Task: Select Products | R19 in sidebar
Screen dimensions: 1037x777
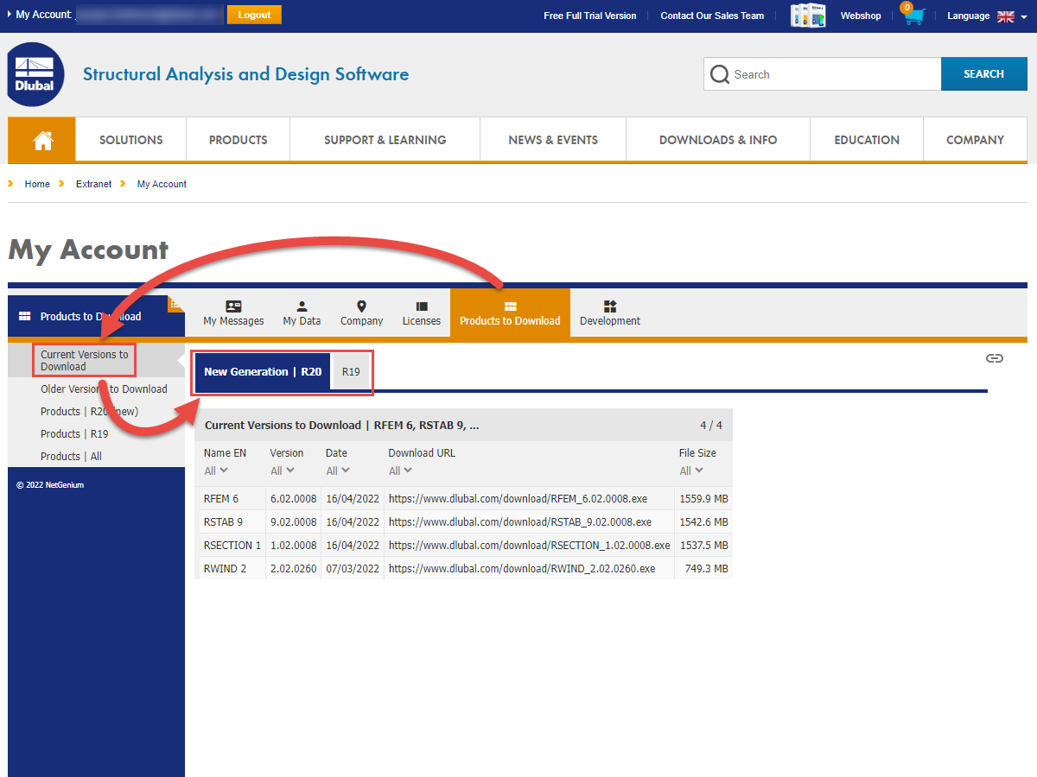Action: (x=74, y=434)
